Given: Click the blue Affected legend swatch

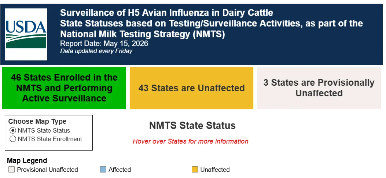Looking at the screenshot, I should point(103,170).
